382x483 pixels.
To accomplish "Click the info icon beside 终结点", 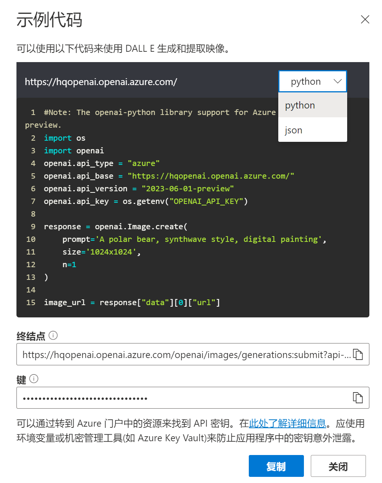I will [x=53, y=335].
